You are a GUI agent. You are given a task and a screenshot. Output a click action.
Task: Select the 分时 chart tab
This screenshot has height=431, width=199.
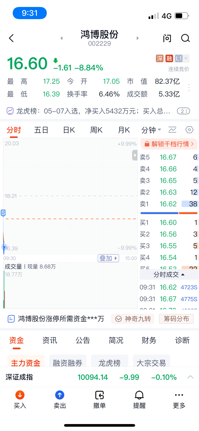[14, 130]
